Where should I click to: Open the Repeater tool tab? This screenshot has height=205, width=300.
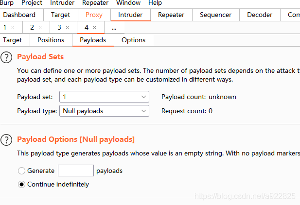pyautogui.click(x=171, y=15)
